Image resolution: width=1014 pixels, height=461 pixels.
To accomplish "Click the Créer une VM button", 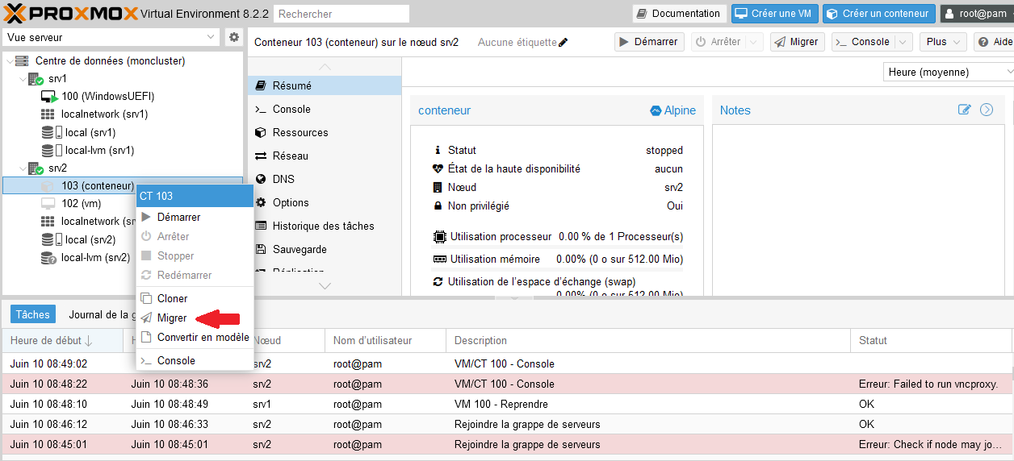I will 775,14.
